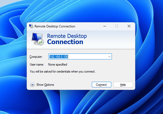Click the 'Show Options' label
This screenshot has height=114, width=163.
tap(45, 85)
